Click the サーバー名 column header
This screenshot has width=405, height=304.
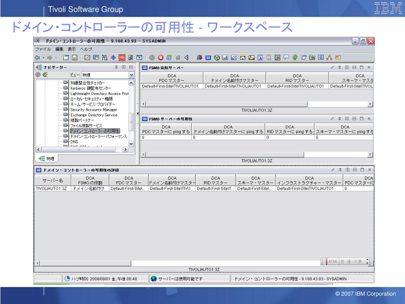[x=53, y=180]
